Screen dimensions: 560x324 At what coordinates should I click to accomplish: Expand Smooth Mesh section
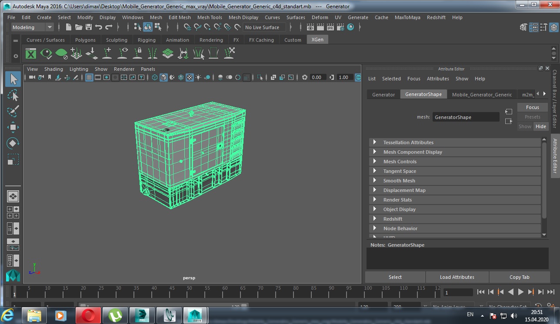coord(455,181)
